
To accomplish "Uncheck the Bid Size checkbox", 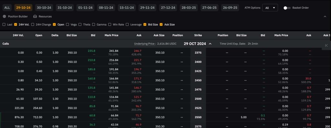I will [x=144, y=25].
